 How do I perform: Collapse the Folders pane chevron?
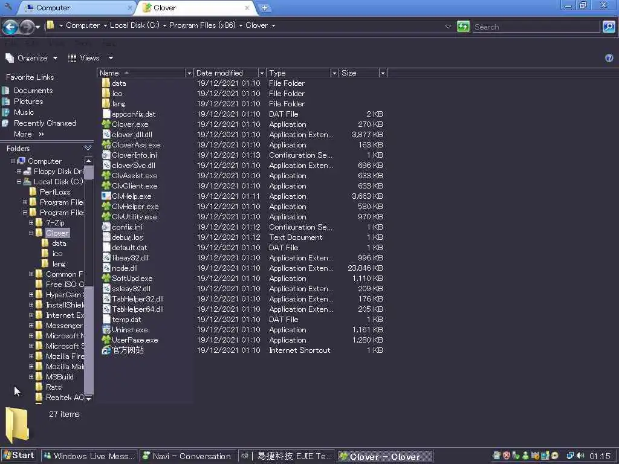pyautogui.click(x=88, y=149)
